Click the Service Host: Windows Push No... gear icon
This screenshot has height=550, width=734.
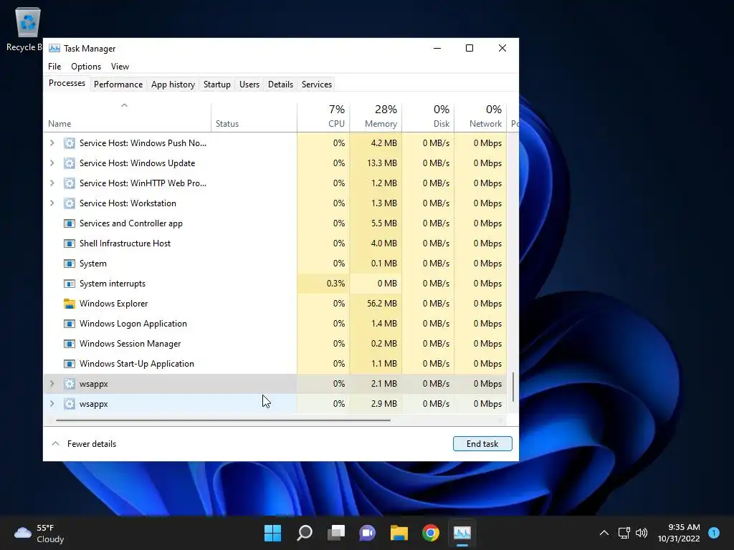[70, 143]
